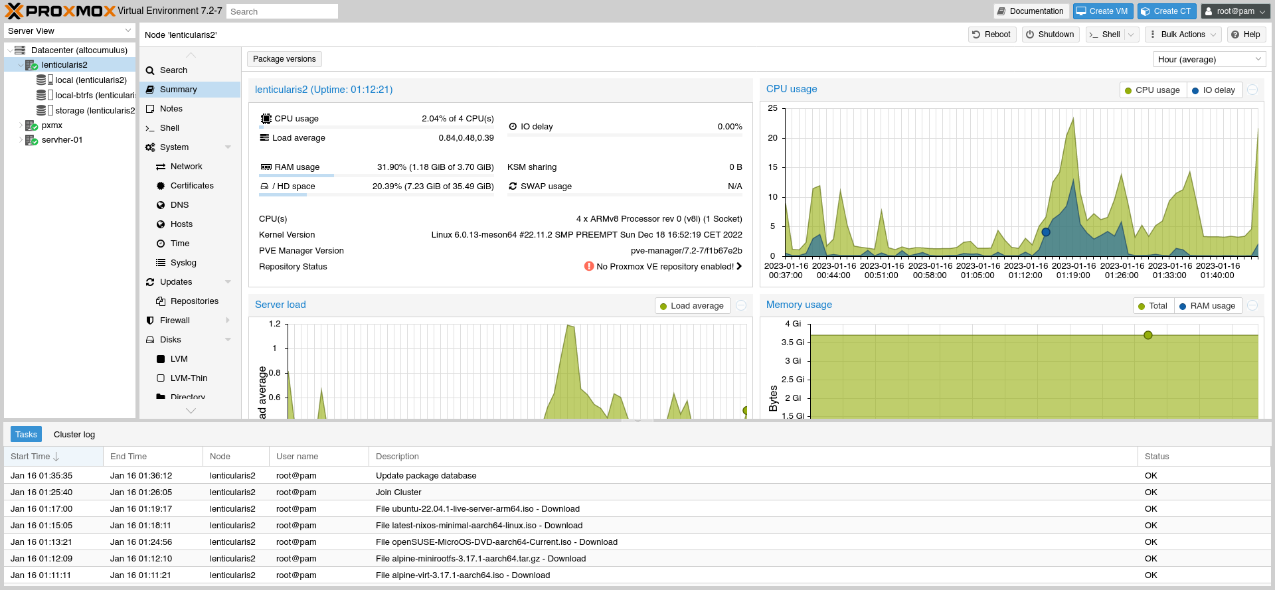The height and width of the screenshot is (590, 1275).
Task: Open the Notes menu item
Action: click(x=190, y=109)
